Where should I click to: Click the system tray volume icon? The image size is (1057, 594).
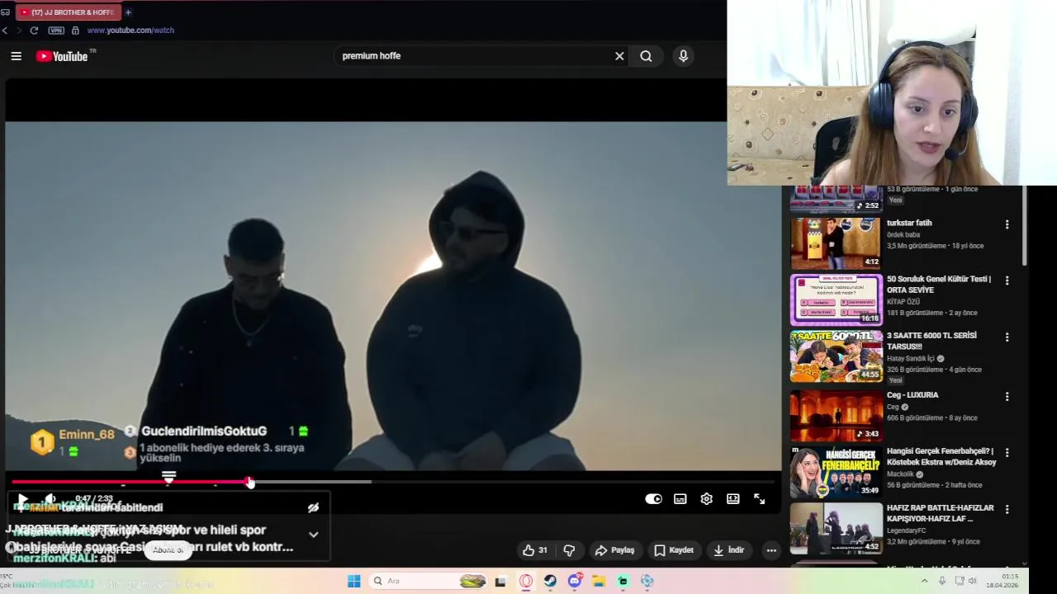pos(972,581)
